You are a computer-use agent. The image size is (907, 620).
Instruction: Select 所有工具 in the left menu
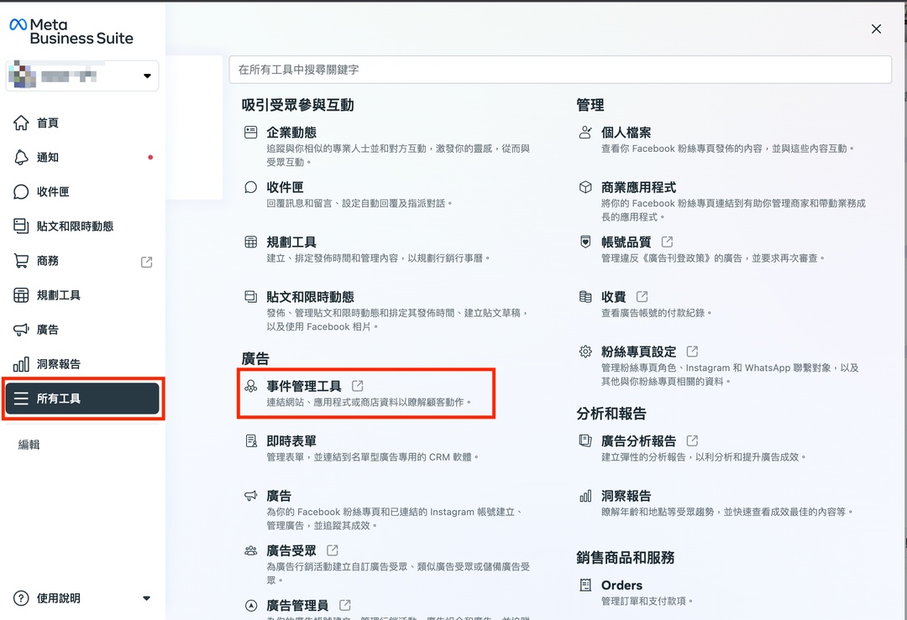[x=82, y=399]
